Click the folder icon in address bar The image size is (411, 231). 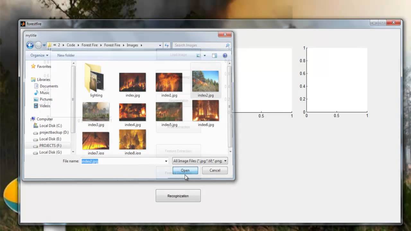pos(49,45)
